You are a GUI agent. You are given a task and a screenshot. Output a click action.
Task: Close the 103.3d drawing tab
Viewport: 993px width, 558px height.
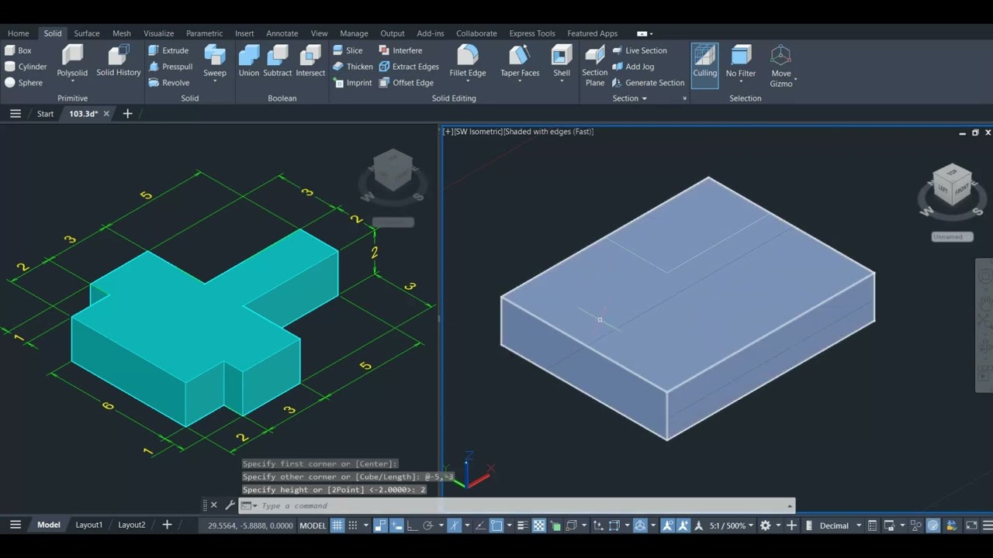point(106,114)
